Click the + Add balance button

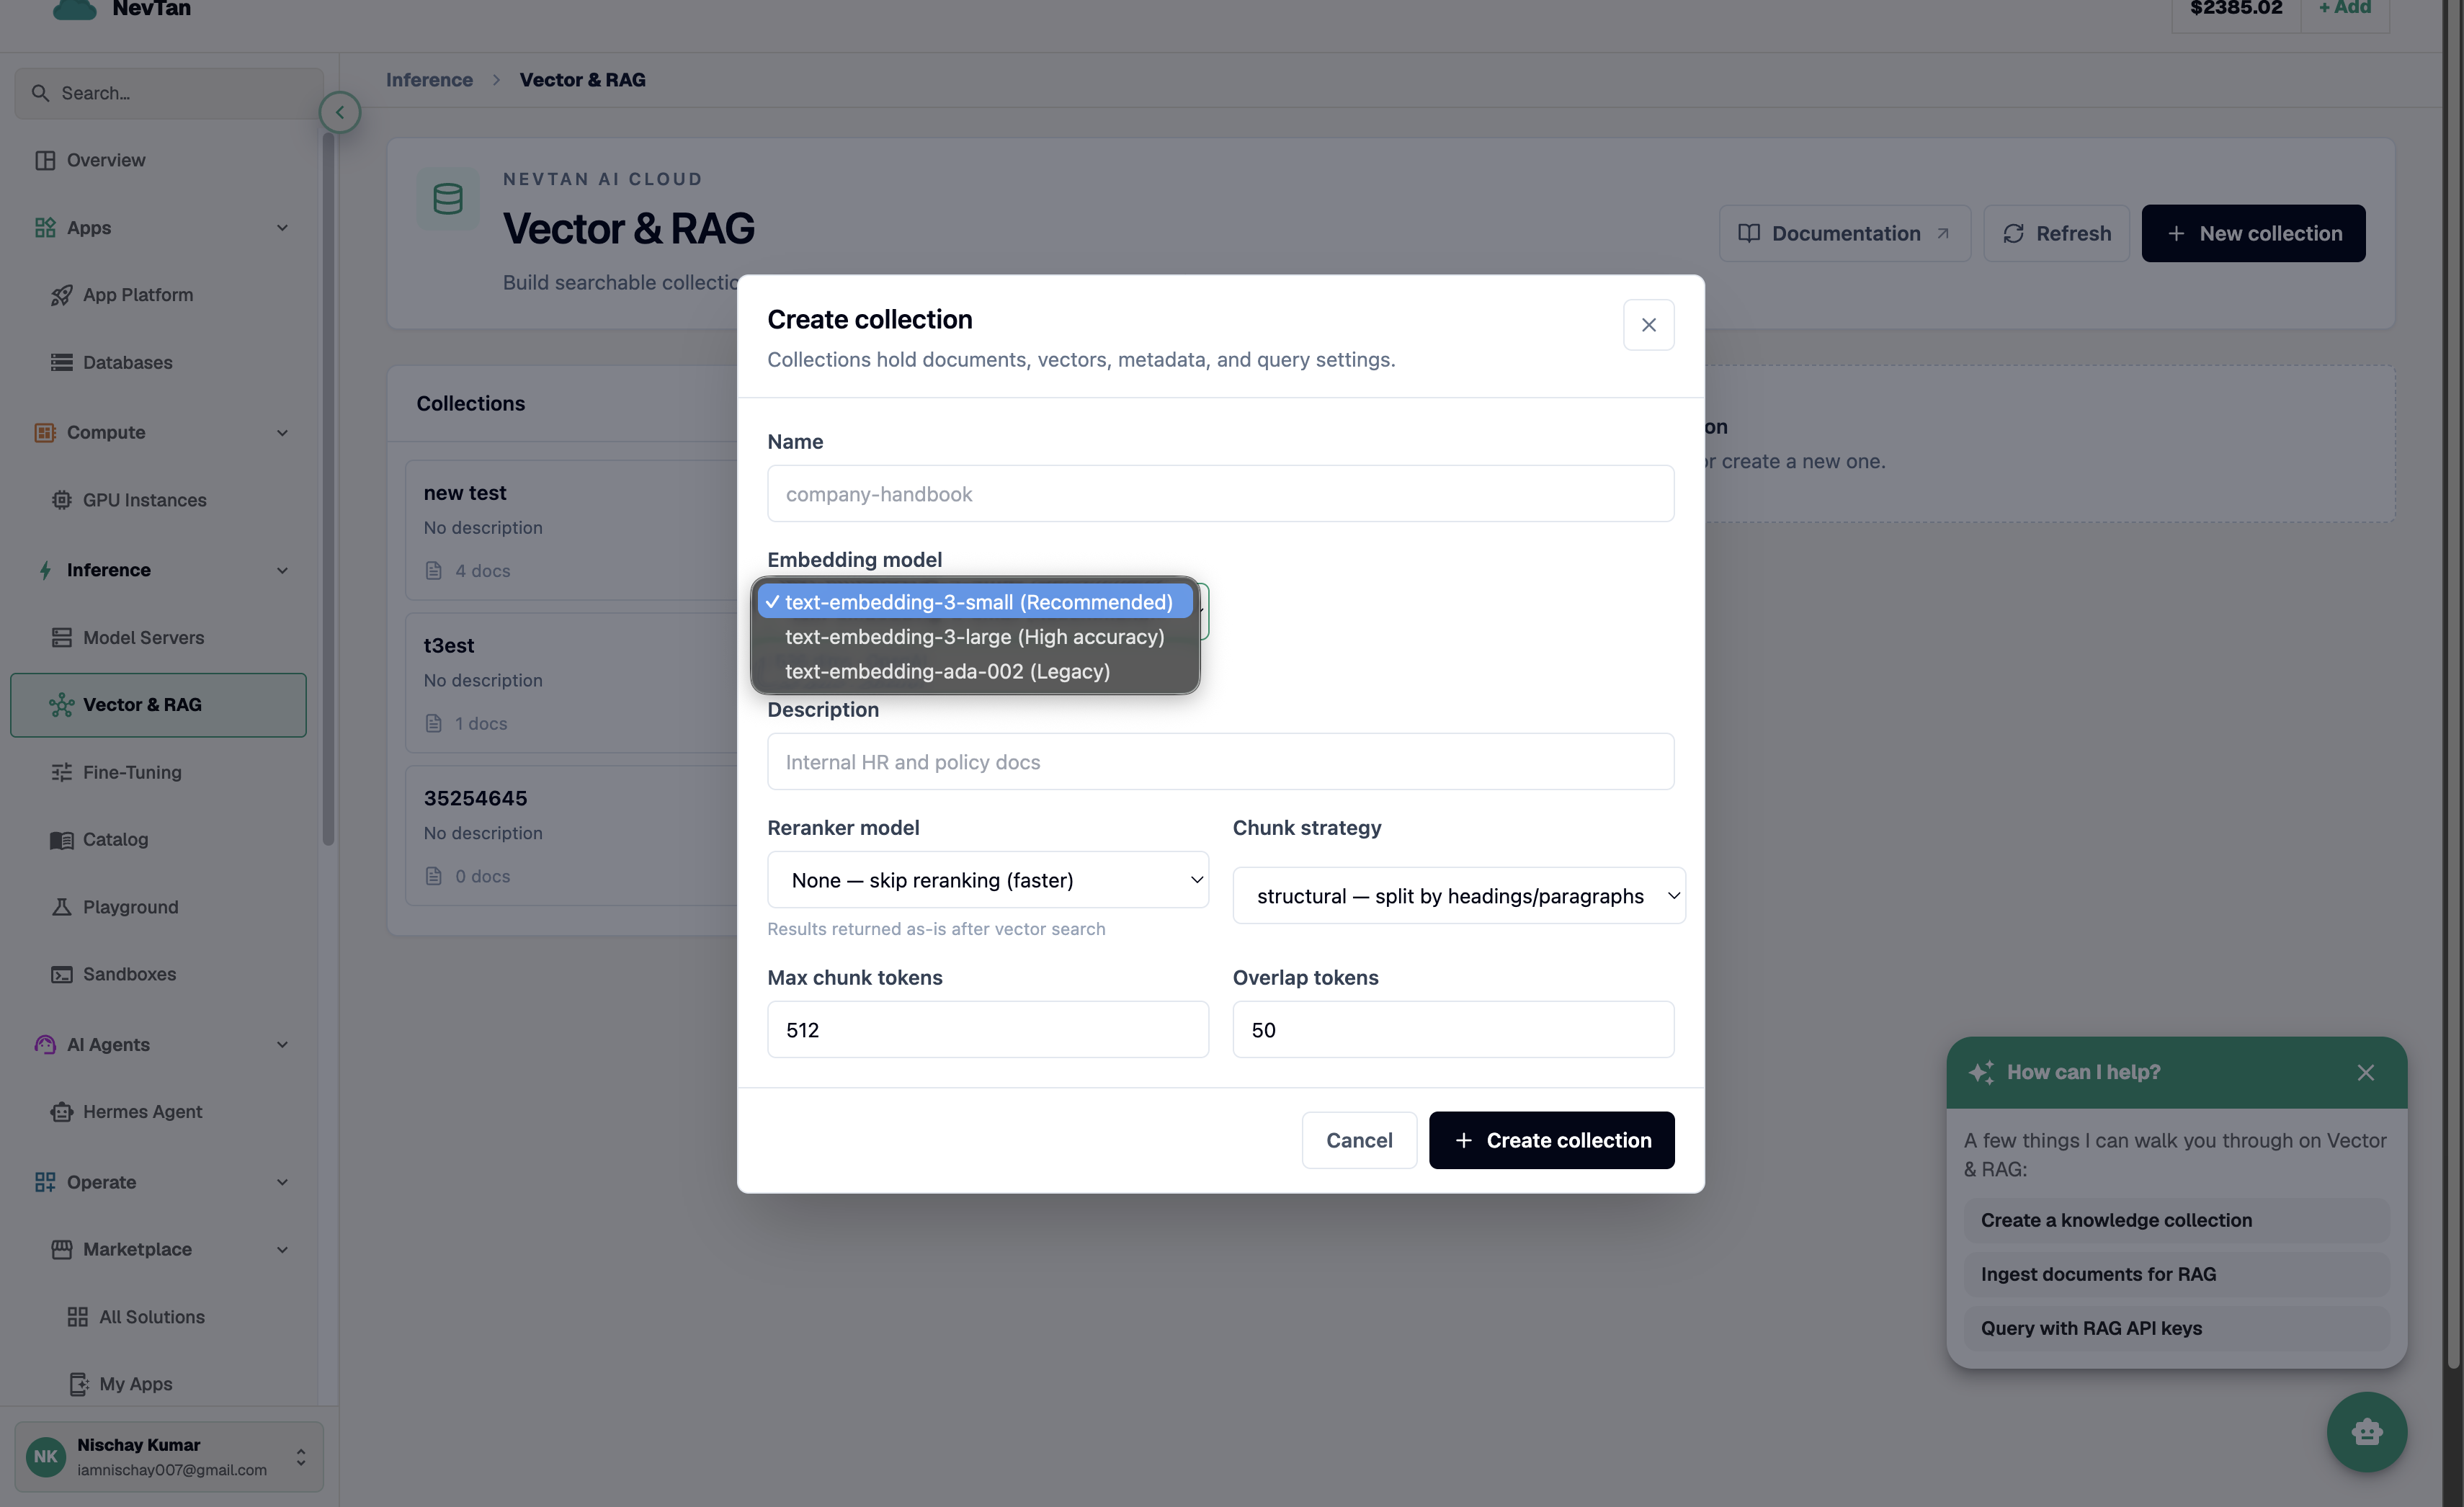click(2344, 8)
